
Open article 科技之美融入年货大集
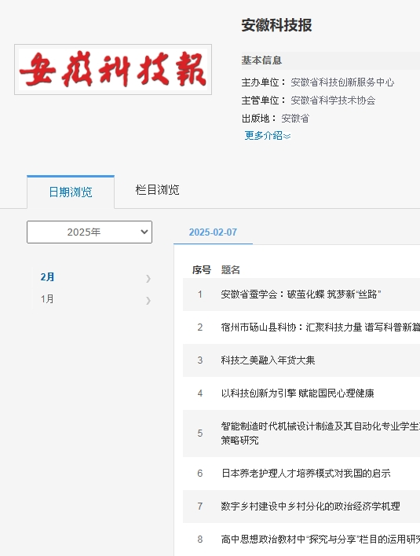tap(268, 360)
